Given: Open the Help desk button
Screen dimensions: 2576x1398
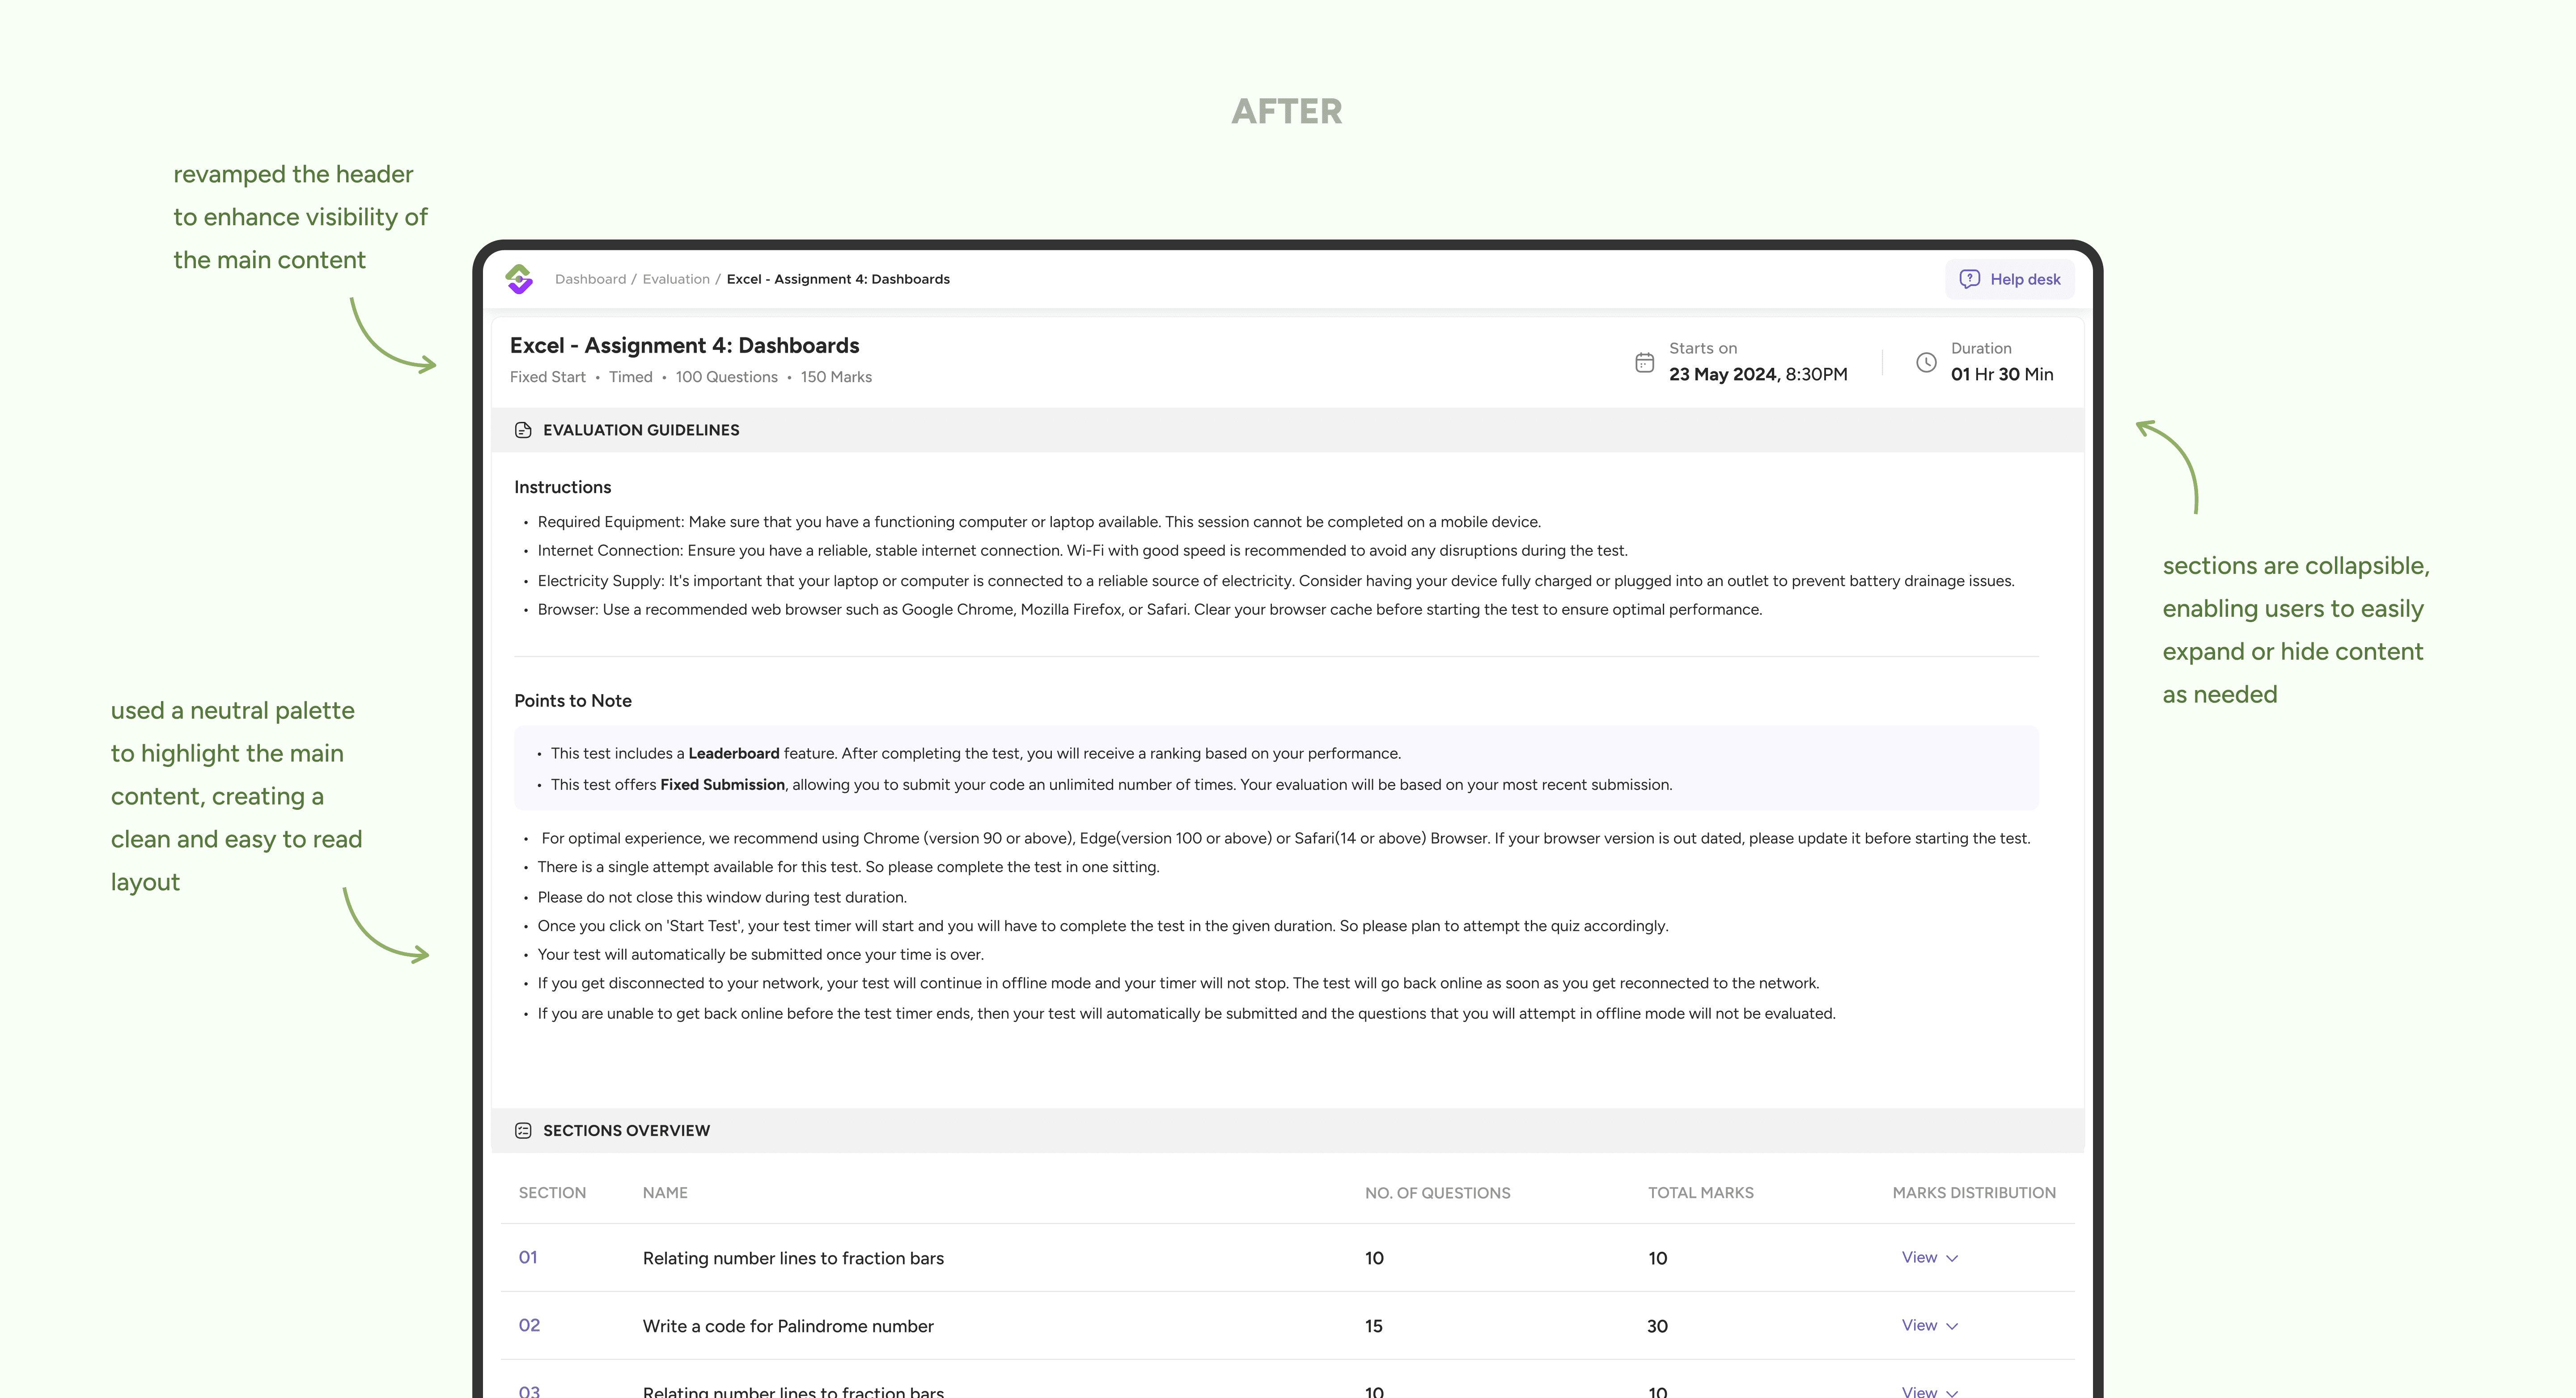Looking at the screenshot, I should pos(2010,279).
